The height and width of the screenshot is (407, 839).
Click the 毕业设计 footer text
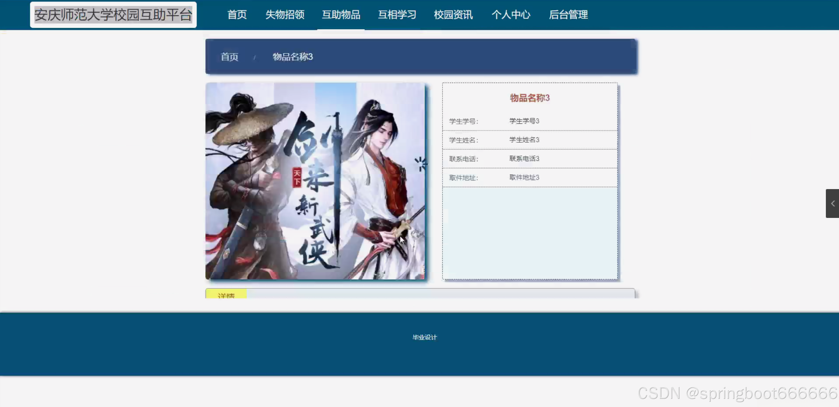coord(424,337)
